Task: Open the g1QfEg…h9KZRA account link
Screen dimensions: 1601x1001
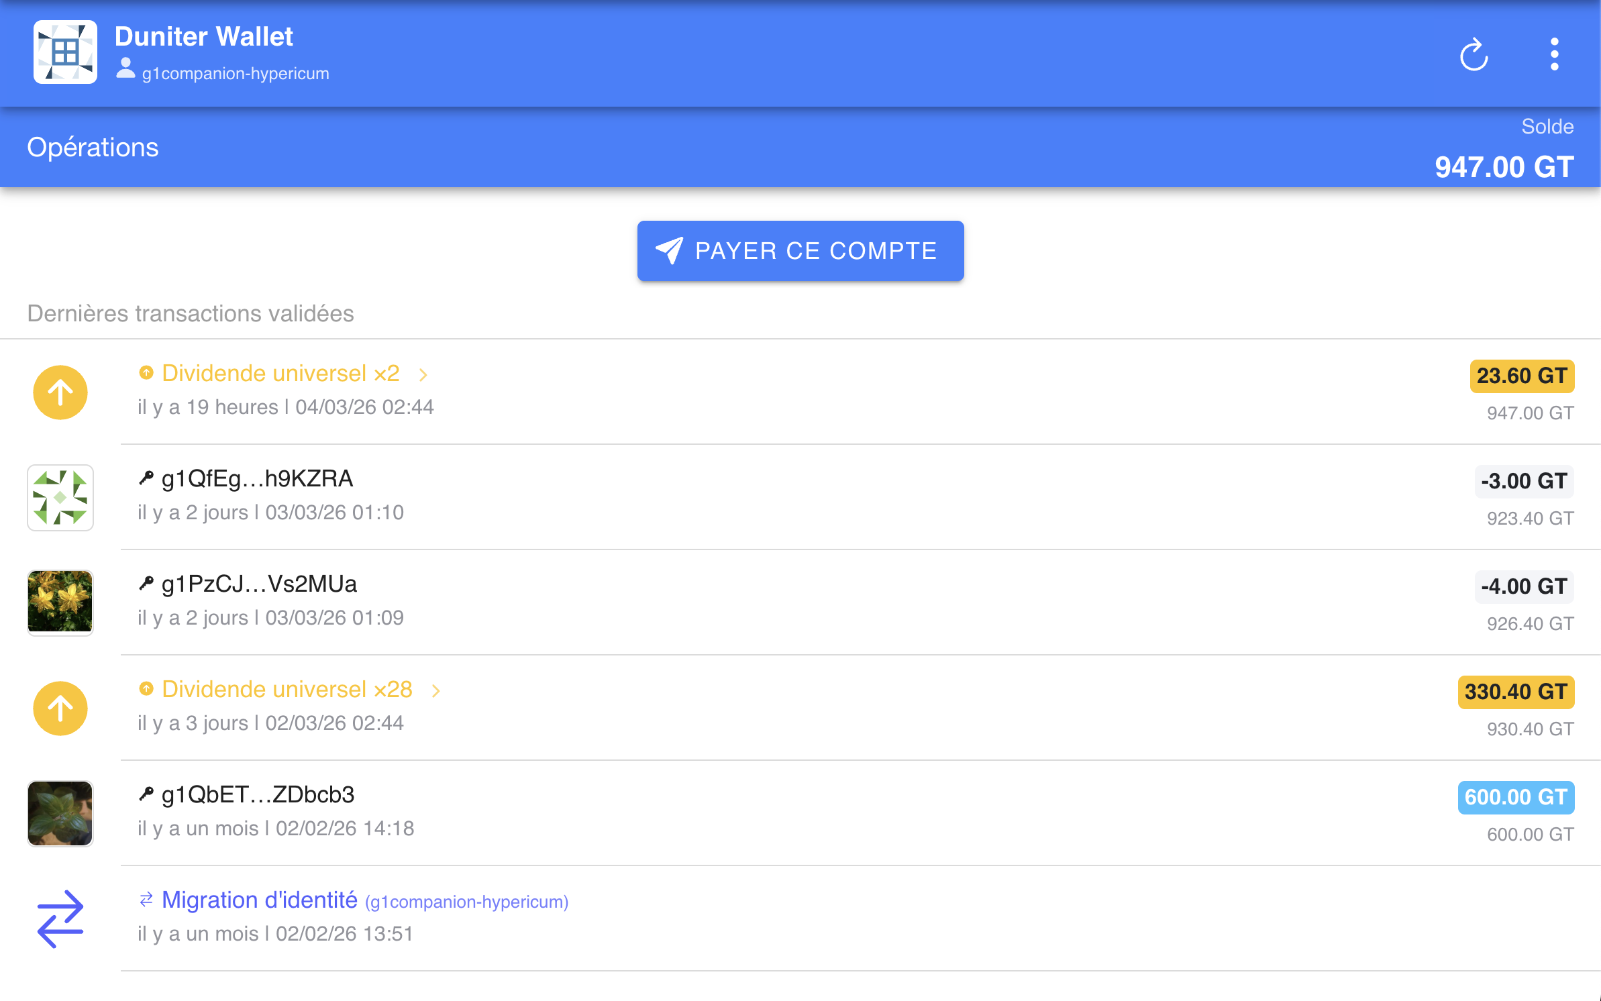Action: point(257,479)
